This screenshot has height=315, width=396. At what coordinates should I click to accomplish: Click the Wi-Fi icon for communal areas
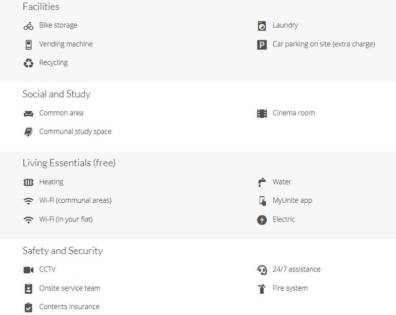tap(28, 201)
